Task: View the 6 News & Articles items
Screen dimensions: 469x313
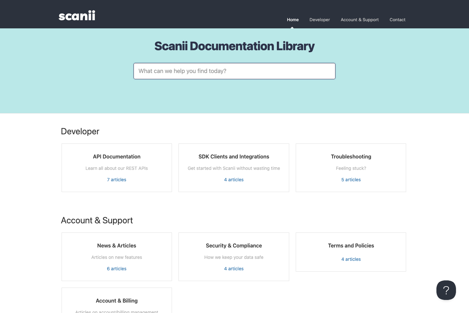Action: point(117,269)
